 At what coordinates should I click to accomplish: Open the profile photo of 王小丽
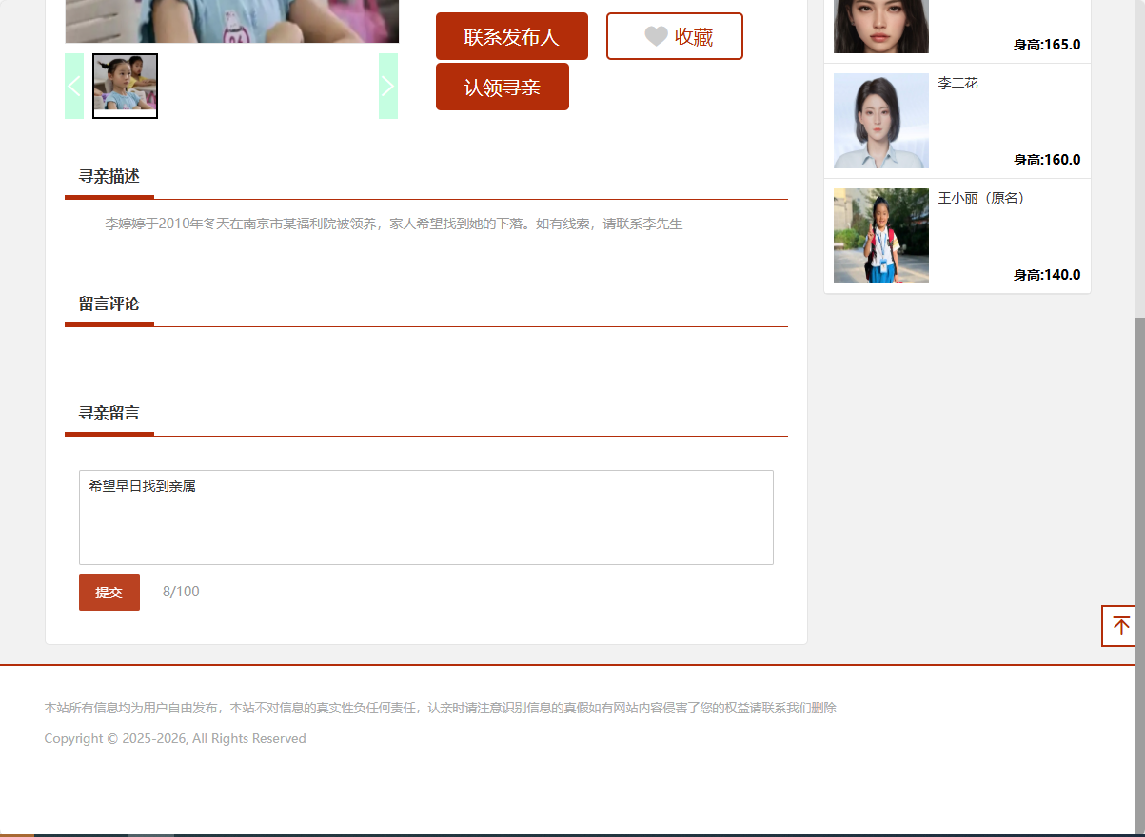pos(880,235)
